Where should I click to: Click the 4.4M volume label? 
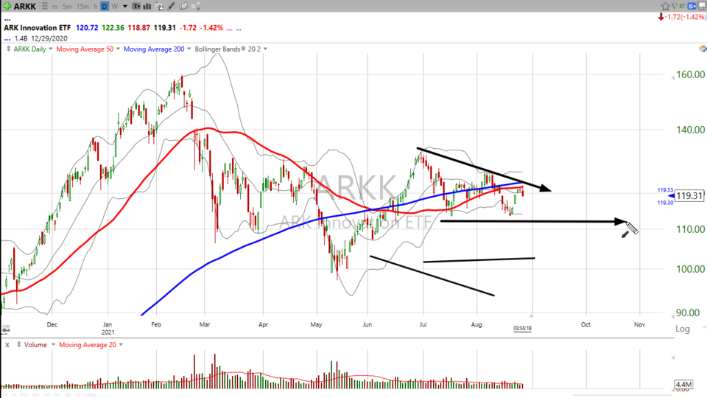(683, 385)
